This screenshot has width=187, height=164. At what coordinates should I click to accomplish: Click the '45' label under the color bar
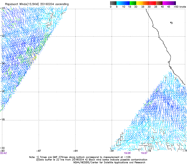click(169, 7)
